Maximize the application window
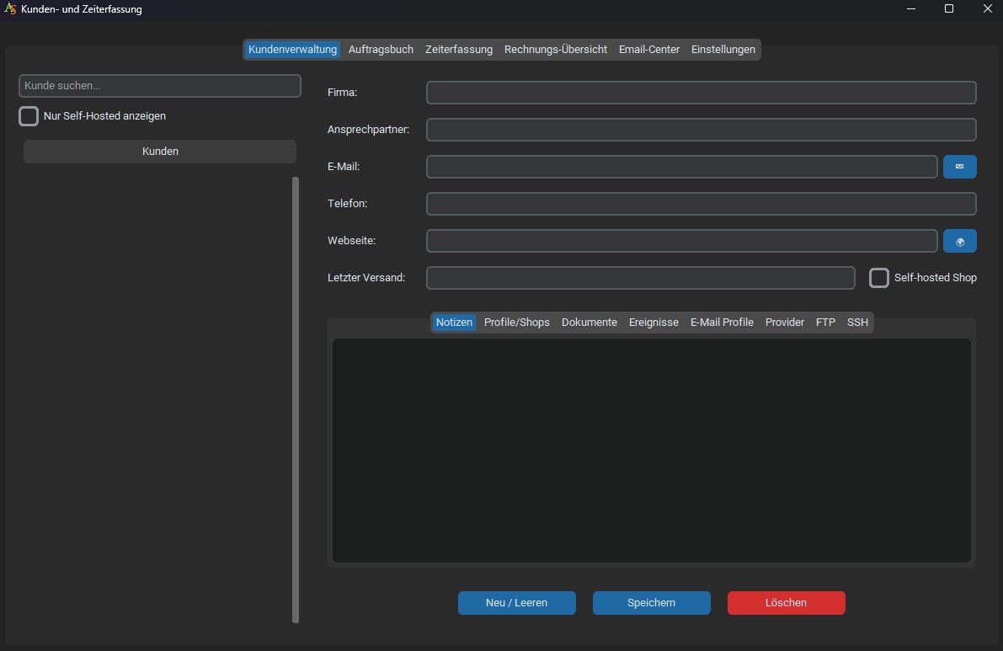 click(x=949, y=9)
